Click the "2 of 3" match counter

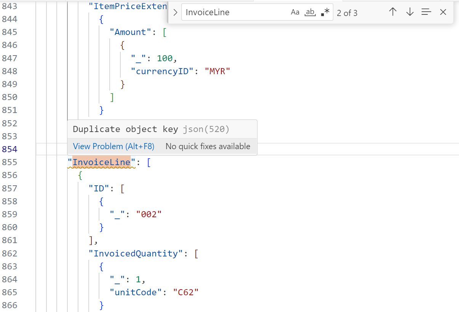pyautogui.click(x=347, y=13)
